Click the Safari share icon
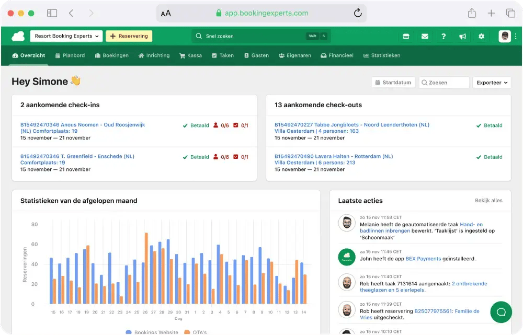 click(x=472, y=13)
